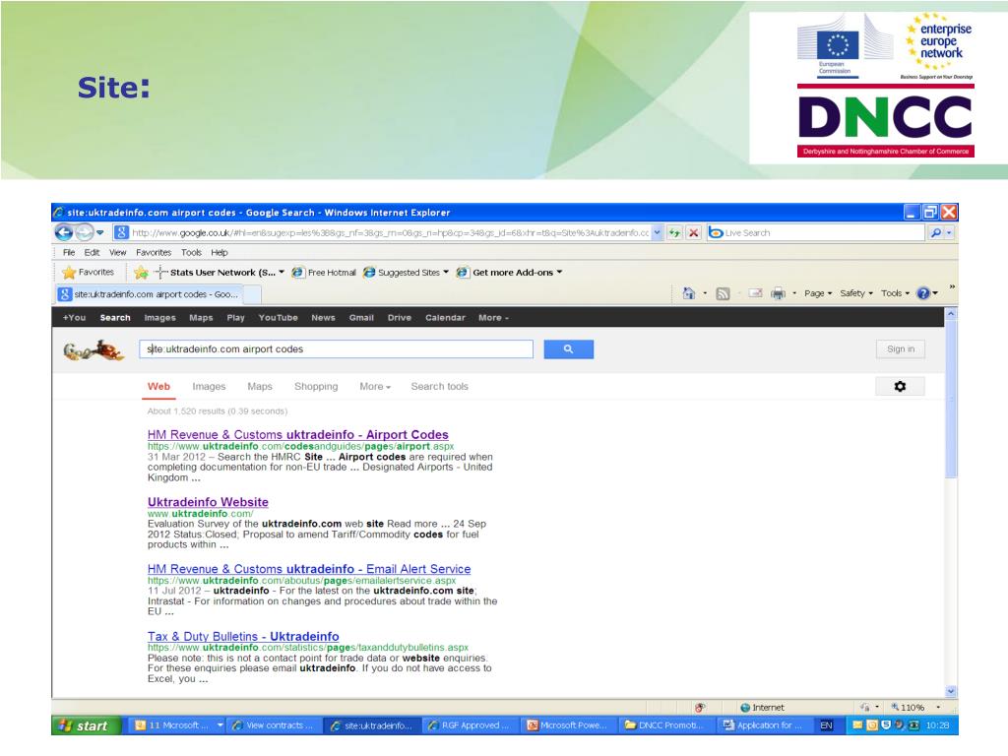Click EN language indicator in taskbar
The image size is (1008, 756).
click(x=826, y=725)
